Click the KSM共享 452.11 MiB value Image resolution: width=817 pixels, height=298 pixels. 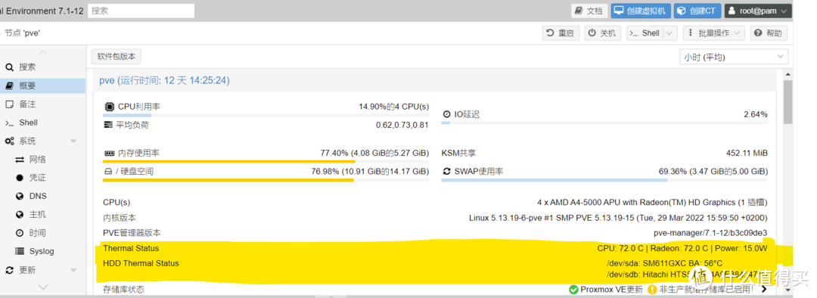point(747,154)
